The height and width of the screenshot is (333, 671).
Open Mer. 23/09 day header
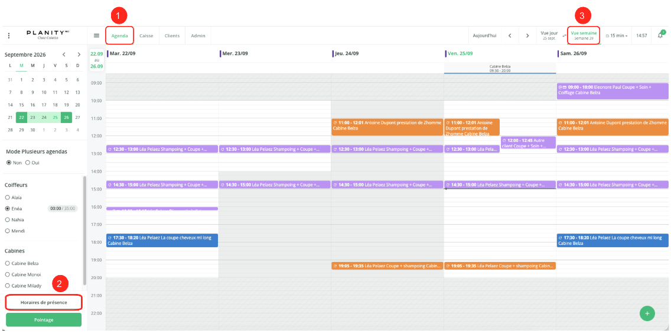click(x=234, y=54)
